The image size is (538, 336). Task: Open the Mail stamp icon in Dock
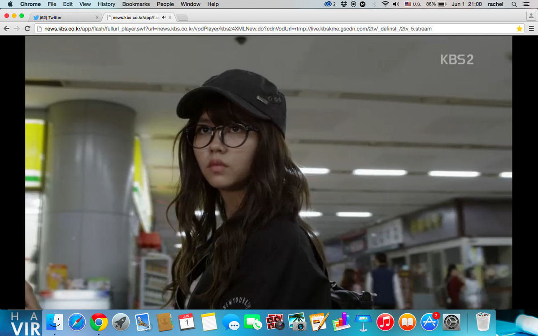143,322
